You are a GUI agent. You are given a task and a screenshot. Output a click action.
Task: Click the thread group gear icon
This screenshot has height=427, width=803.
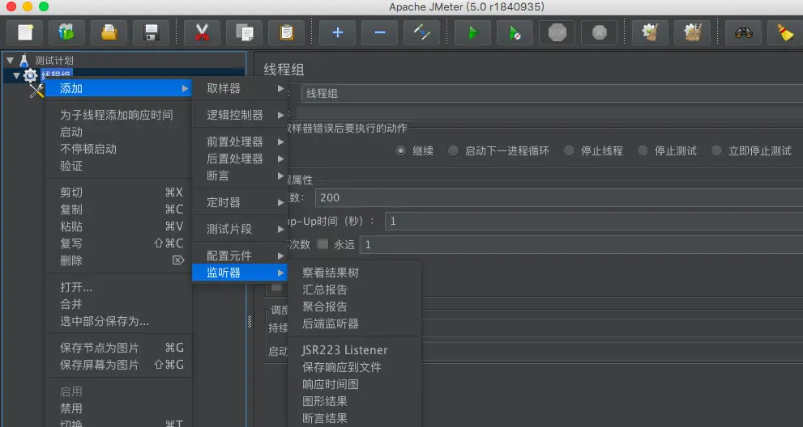30,76
